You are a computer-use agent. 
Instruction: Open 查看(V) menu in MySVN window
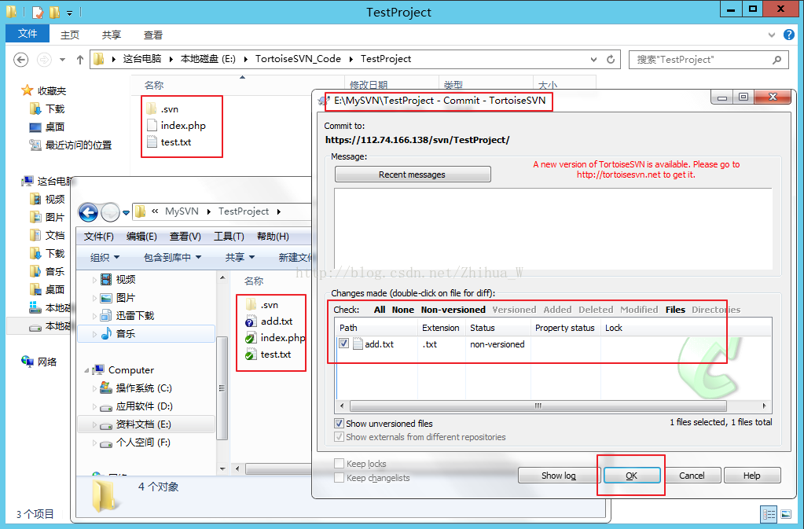point(185,237)
